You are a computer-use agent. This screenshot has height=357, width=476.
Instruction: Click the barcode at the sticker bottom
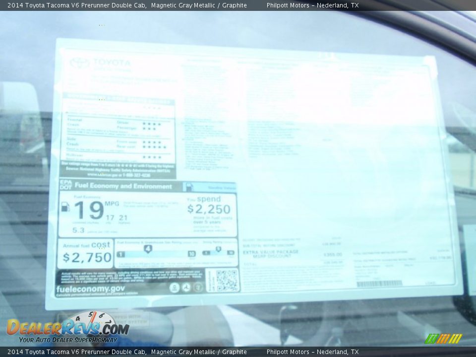click(x=379, y=284)
